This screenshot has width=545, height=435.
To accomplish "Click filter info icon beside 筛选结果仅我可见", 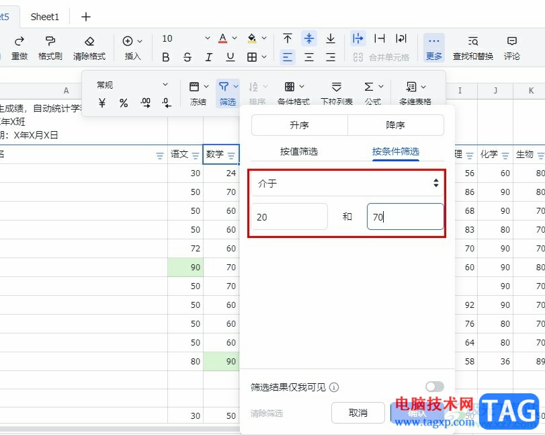I will [334, 387].
